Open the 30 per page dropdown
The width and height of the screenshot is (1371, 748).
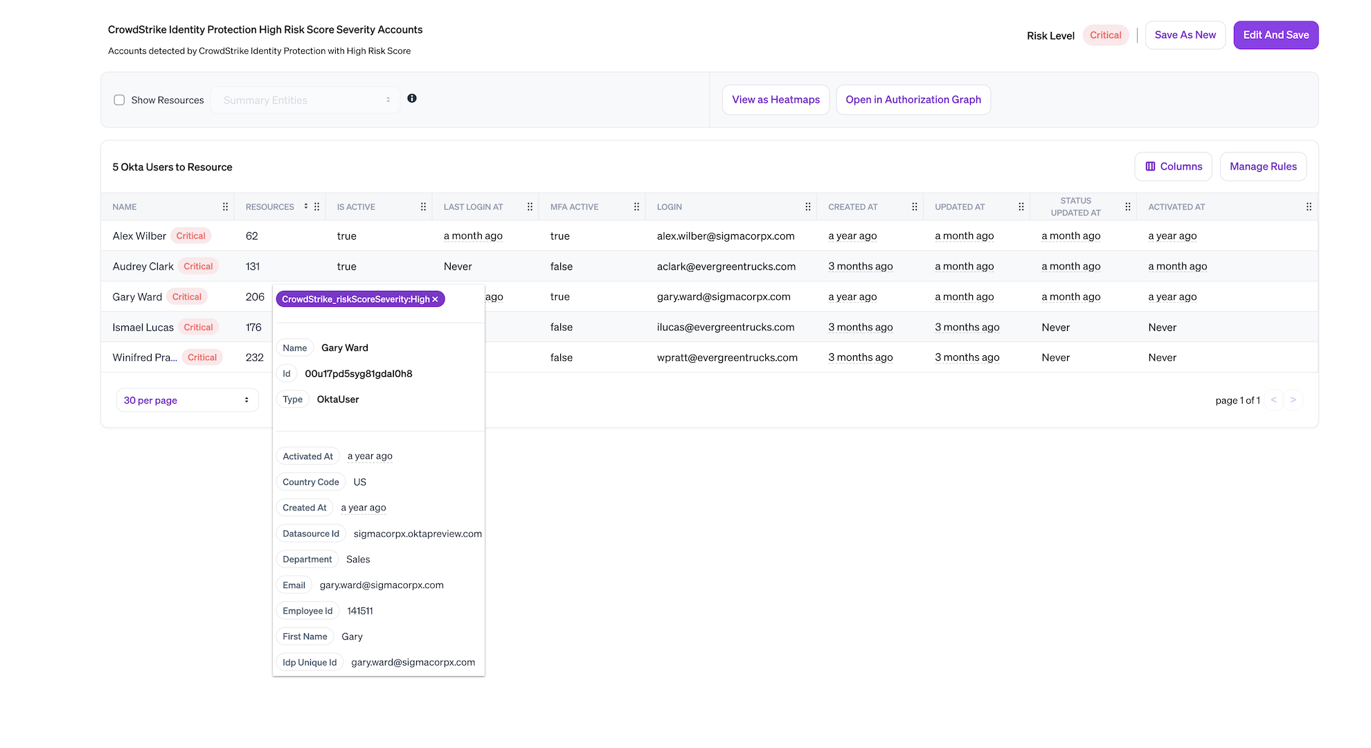(x=187, y=400)
